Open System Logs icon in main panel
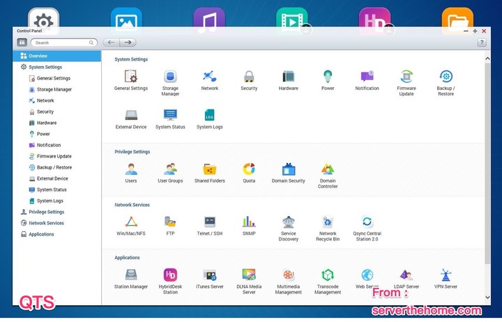 click(210, 115)
